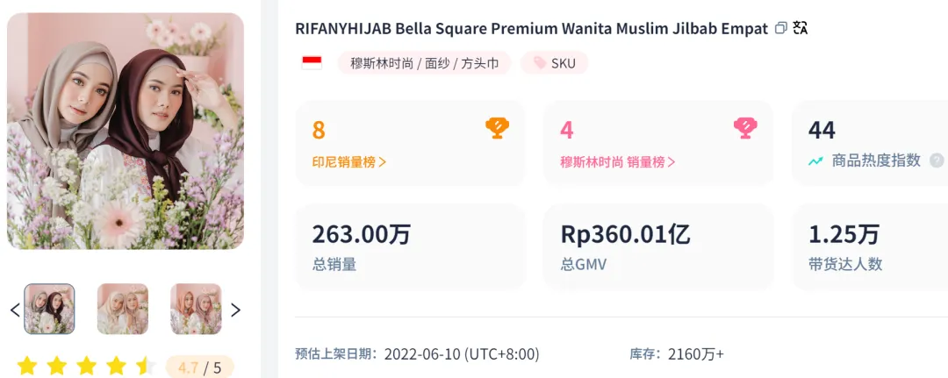
Task: Copy the product title with the copy icon
Action: point(781,28)
